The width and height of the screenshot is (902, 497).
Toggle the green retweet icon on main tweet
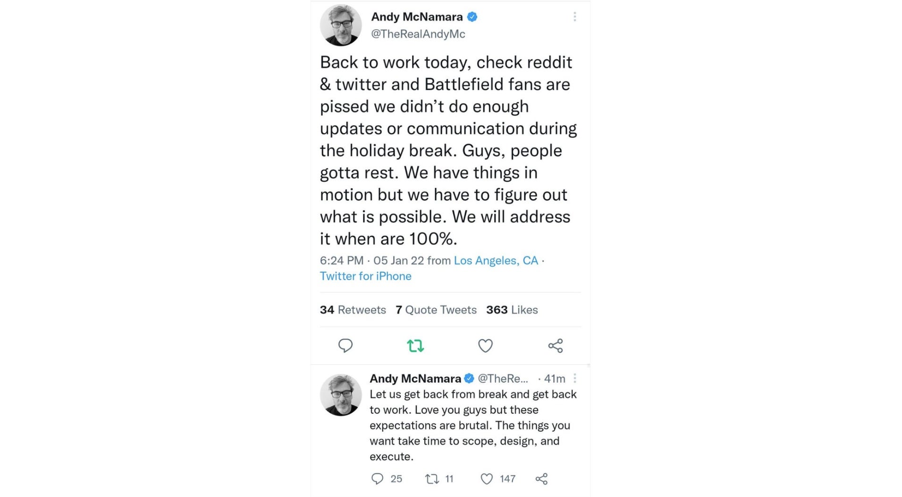click(x=415, y=345)
